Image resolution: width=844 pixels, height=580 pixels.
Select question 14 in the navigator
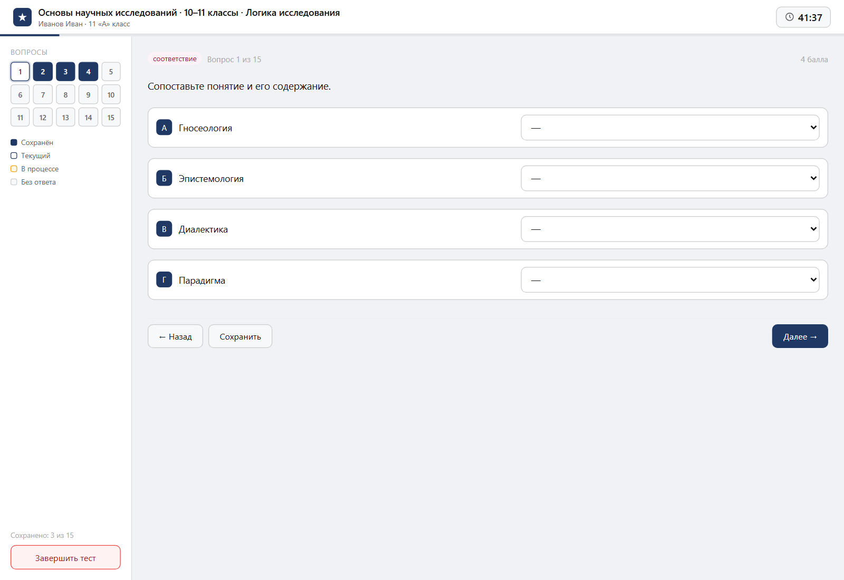coord(88,117)
